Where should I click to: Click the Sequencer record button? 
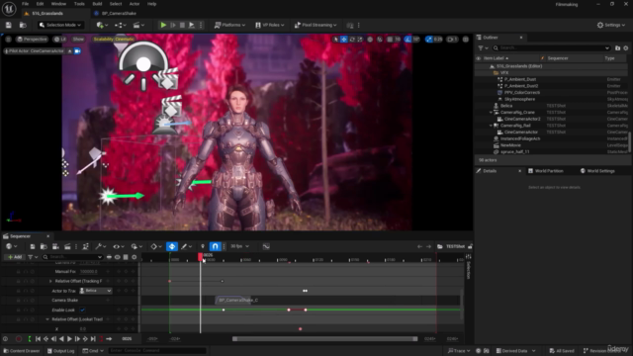pos(19,339)
